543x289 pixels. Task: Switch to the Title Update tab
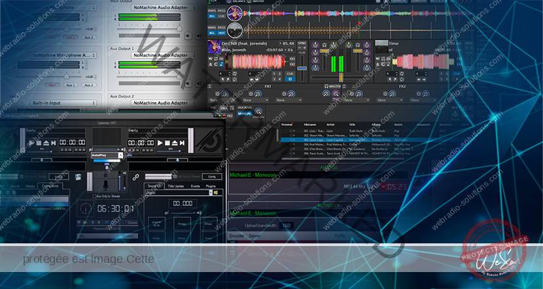pos(177,185)
